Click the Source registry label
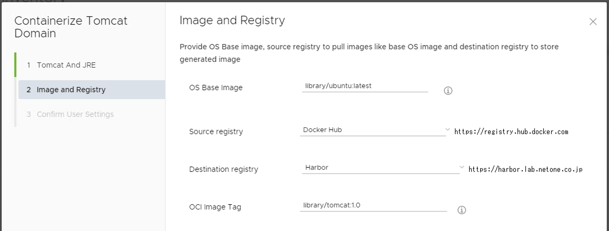The image size is (609, 231). pyautogui.click(x=216, y=131)
